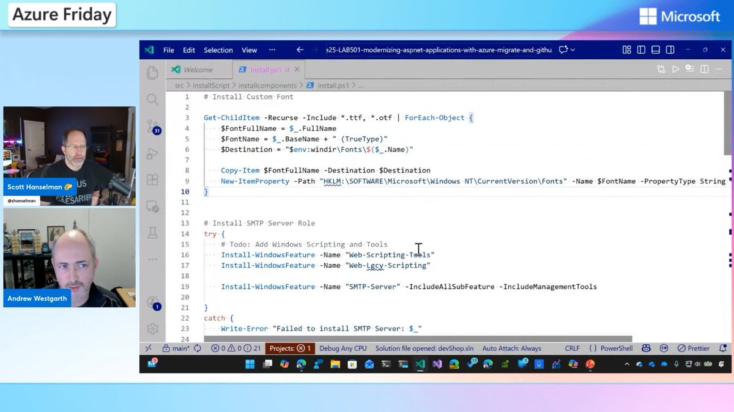Screen dimensions: 734x412
Task: Click the vertical editor scrollbar thumb
Action: click(x=727, y=123)
